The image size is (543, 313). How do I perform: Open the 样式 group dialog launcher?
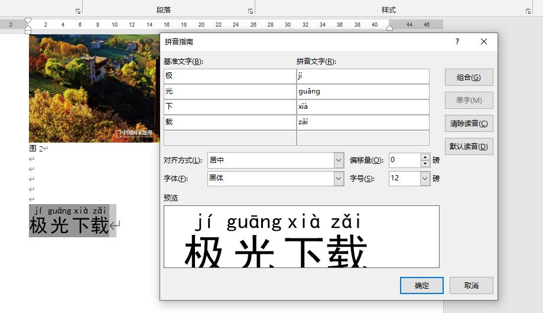[528, 11]
